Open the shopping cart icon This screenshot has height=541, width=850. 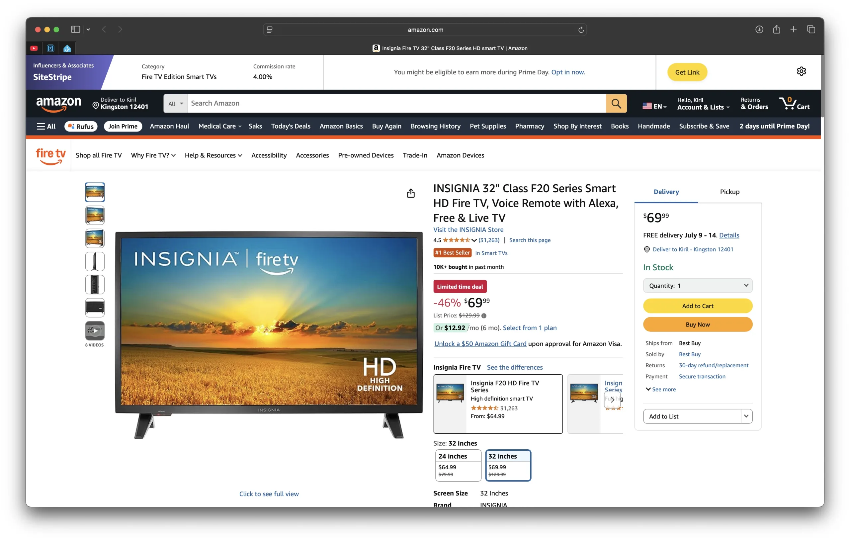tap(794, 104)
